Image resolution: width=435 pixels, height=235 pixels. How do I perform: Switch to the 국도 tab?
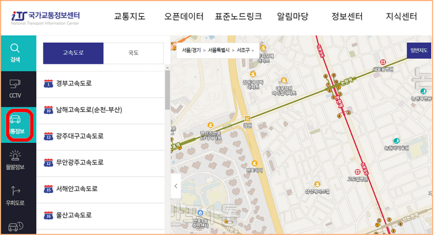pos(134,53)
